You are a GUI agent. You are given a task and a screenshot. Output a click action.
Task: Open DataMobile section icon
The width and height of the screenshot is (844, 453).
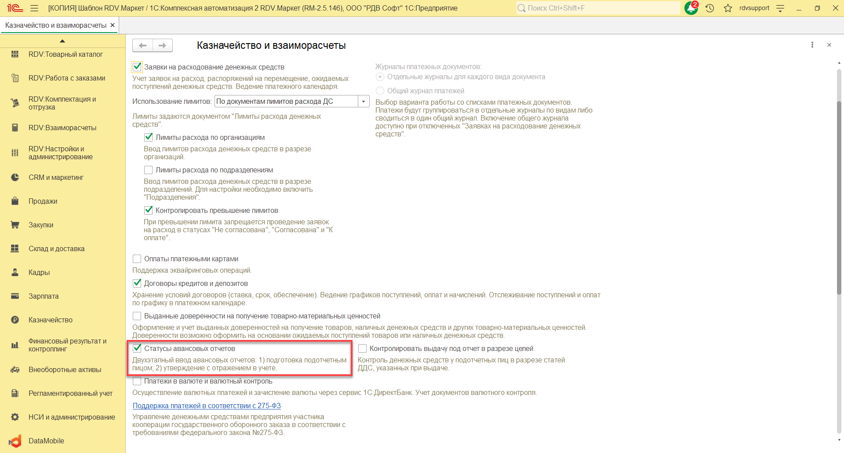click(15, 441)
